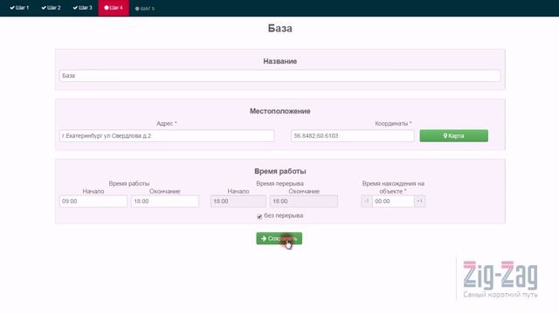Open the map with the Карта button
Screen dimensions: 559x314
454,136
